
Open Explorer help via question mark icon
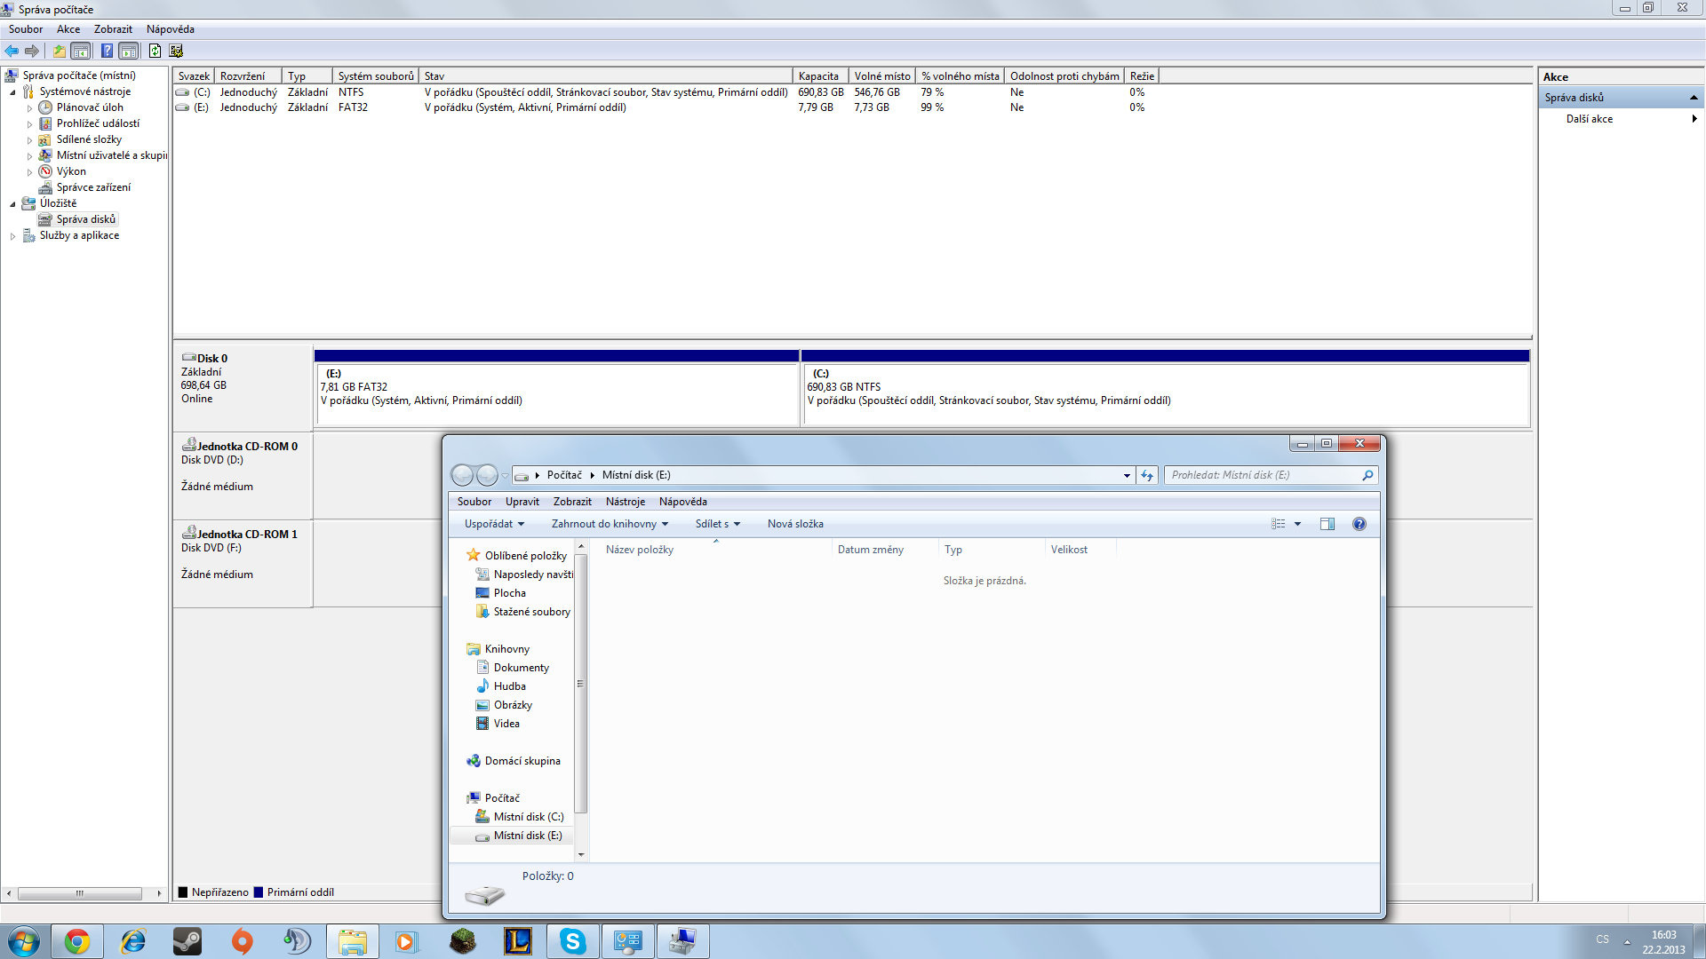click(1359, 524)
